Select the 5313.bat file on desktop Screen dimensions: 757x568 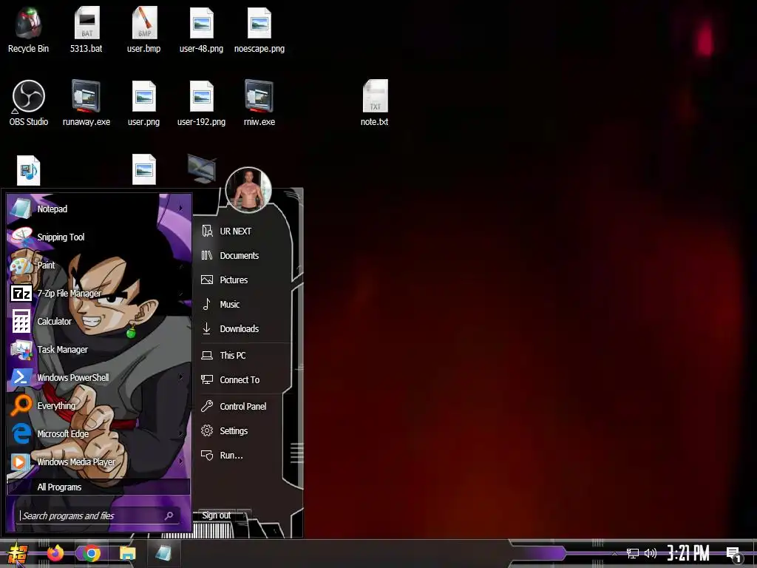click(x=86, y=30)
